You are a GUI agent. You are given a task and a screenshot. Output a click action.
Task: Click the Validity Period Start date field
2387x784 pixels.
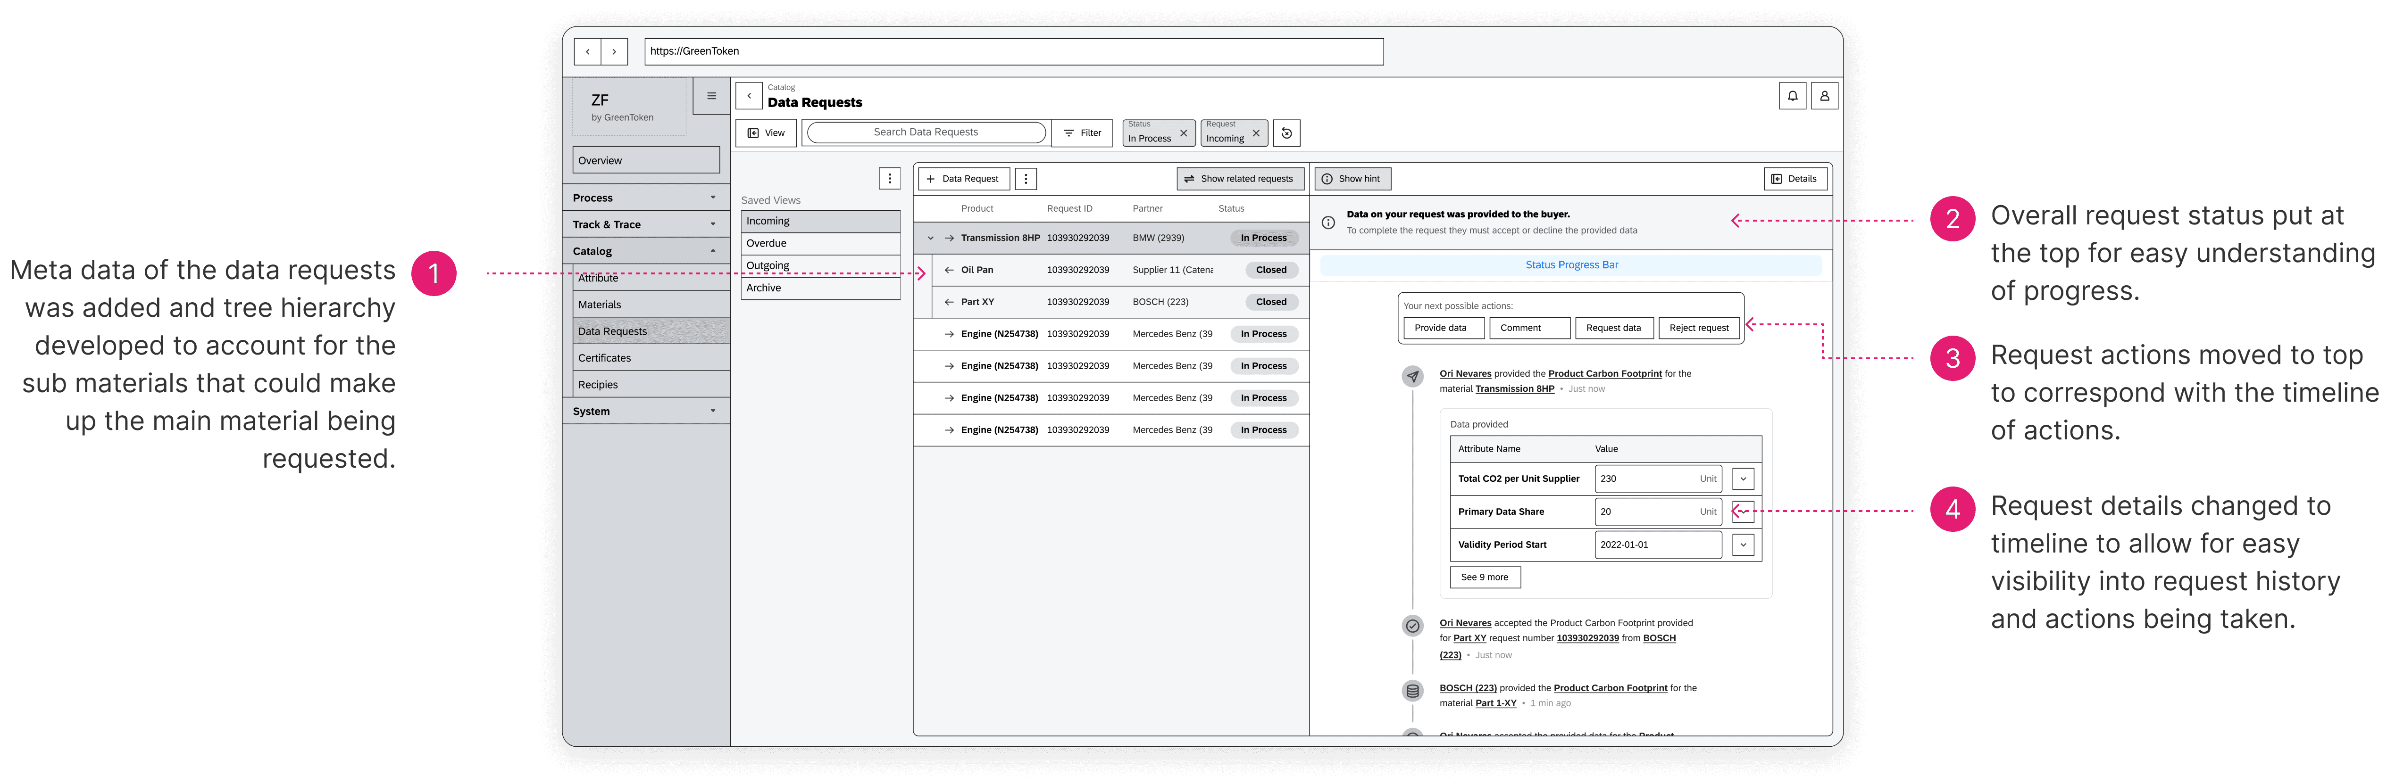pos(1658,545)
